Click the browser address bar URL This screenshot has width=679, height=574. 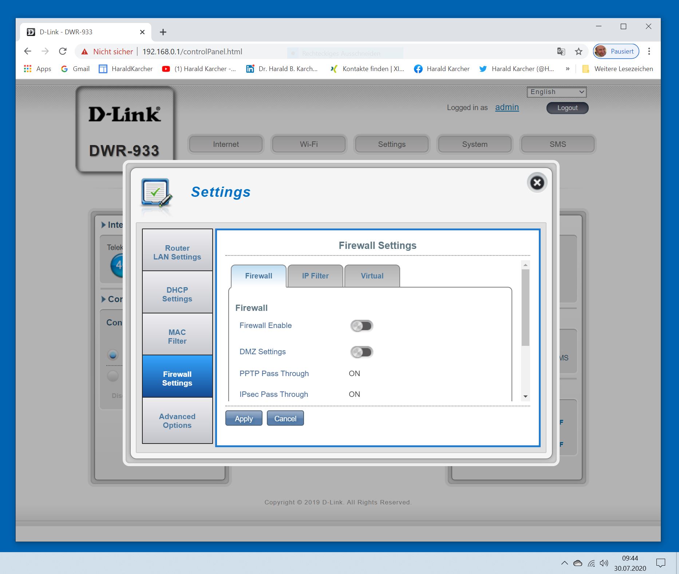click(192, 52)
